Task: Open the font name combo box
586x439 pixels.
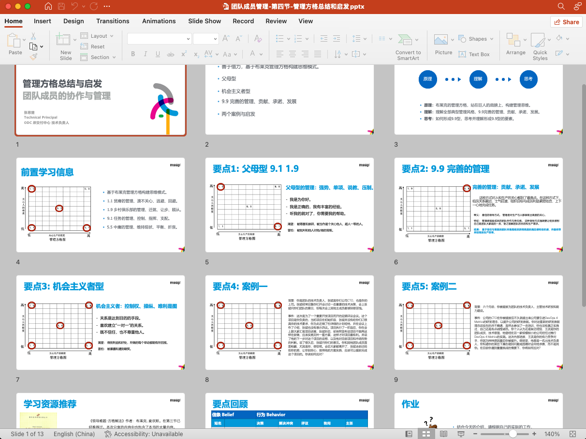Action: [x=159, y=39]
